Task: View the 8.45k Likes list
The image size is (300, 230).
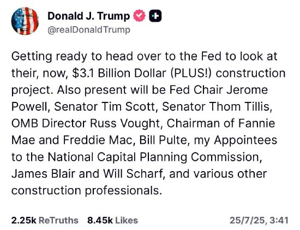Action: (x=113, y=220)
